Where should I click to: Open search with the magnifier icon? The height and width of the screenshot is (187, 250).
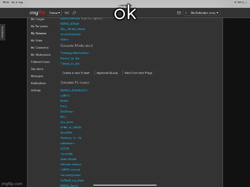(74, 13)
